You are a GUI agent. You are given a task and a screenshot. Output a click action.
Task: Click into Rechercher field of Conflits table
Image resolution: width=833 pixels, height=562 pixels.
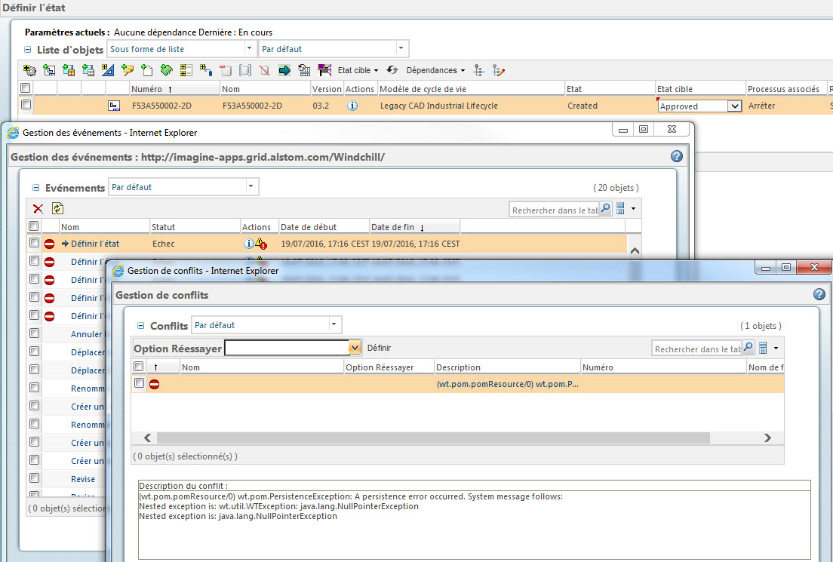coord(696,349)
